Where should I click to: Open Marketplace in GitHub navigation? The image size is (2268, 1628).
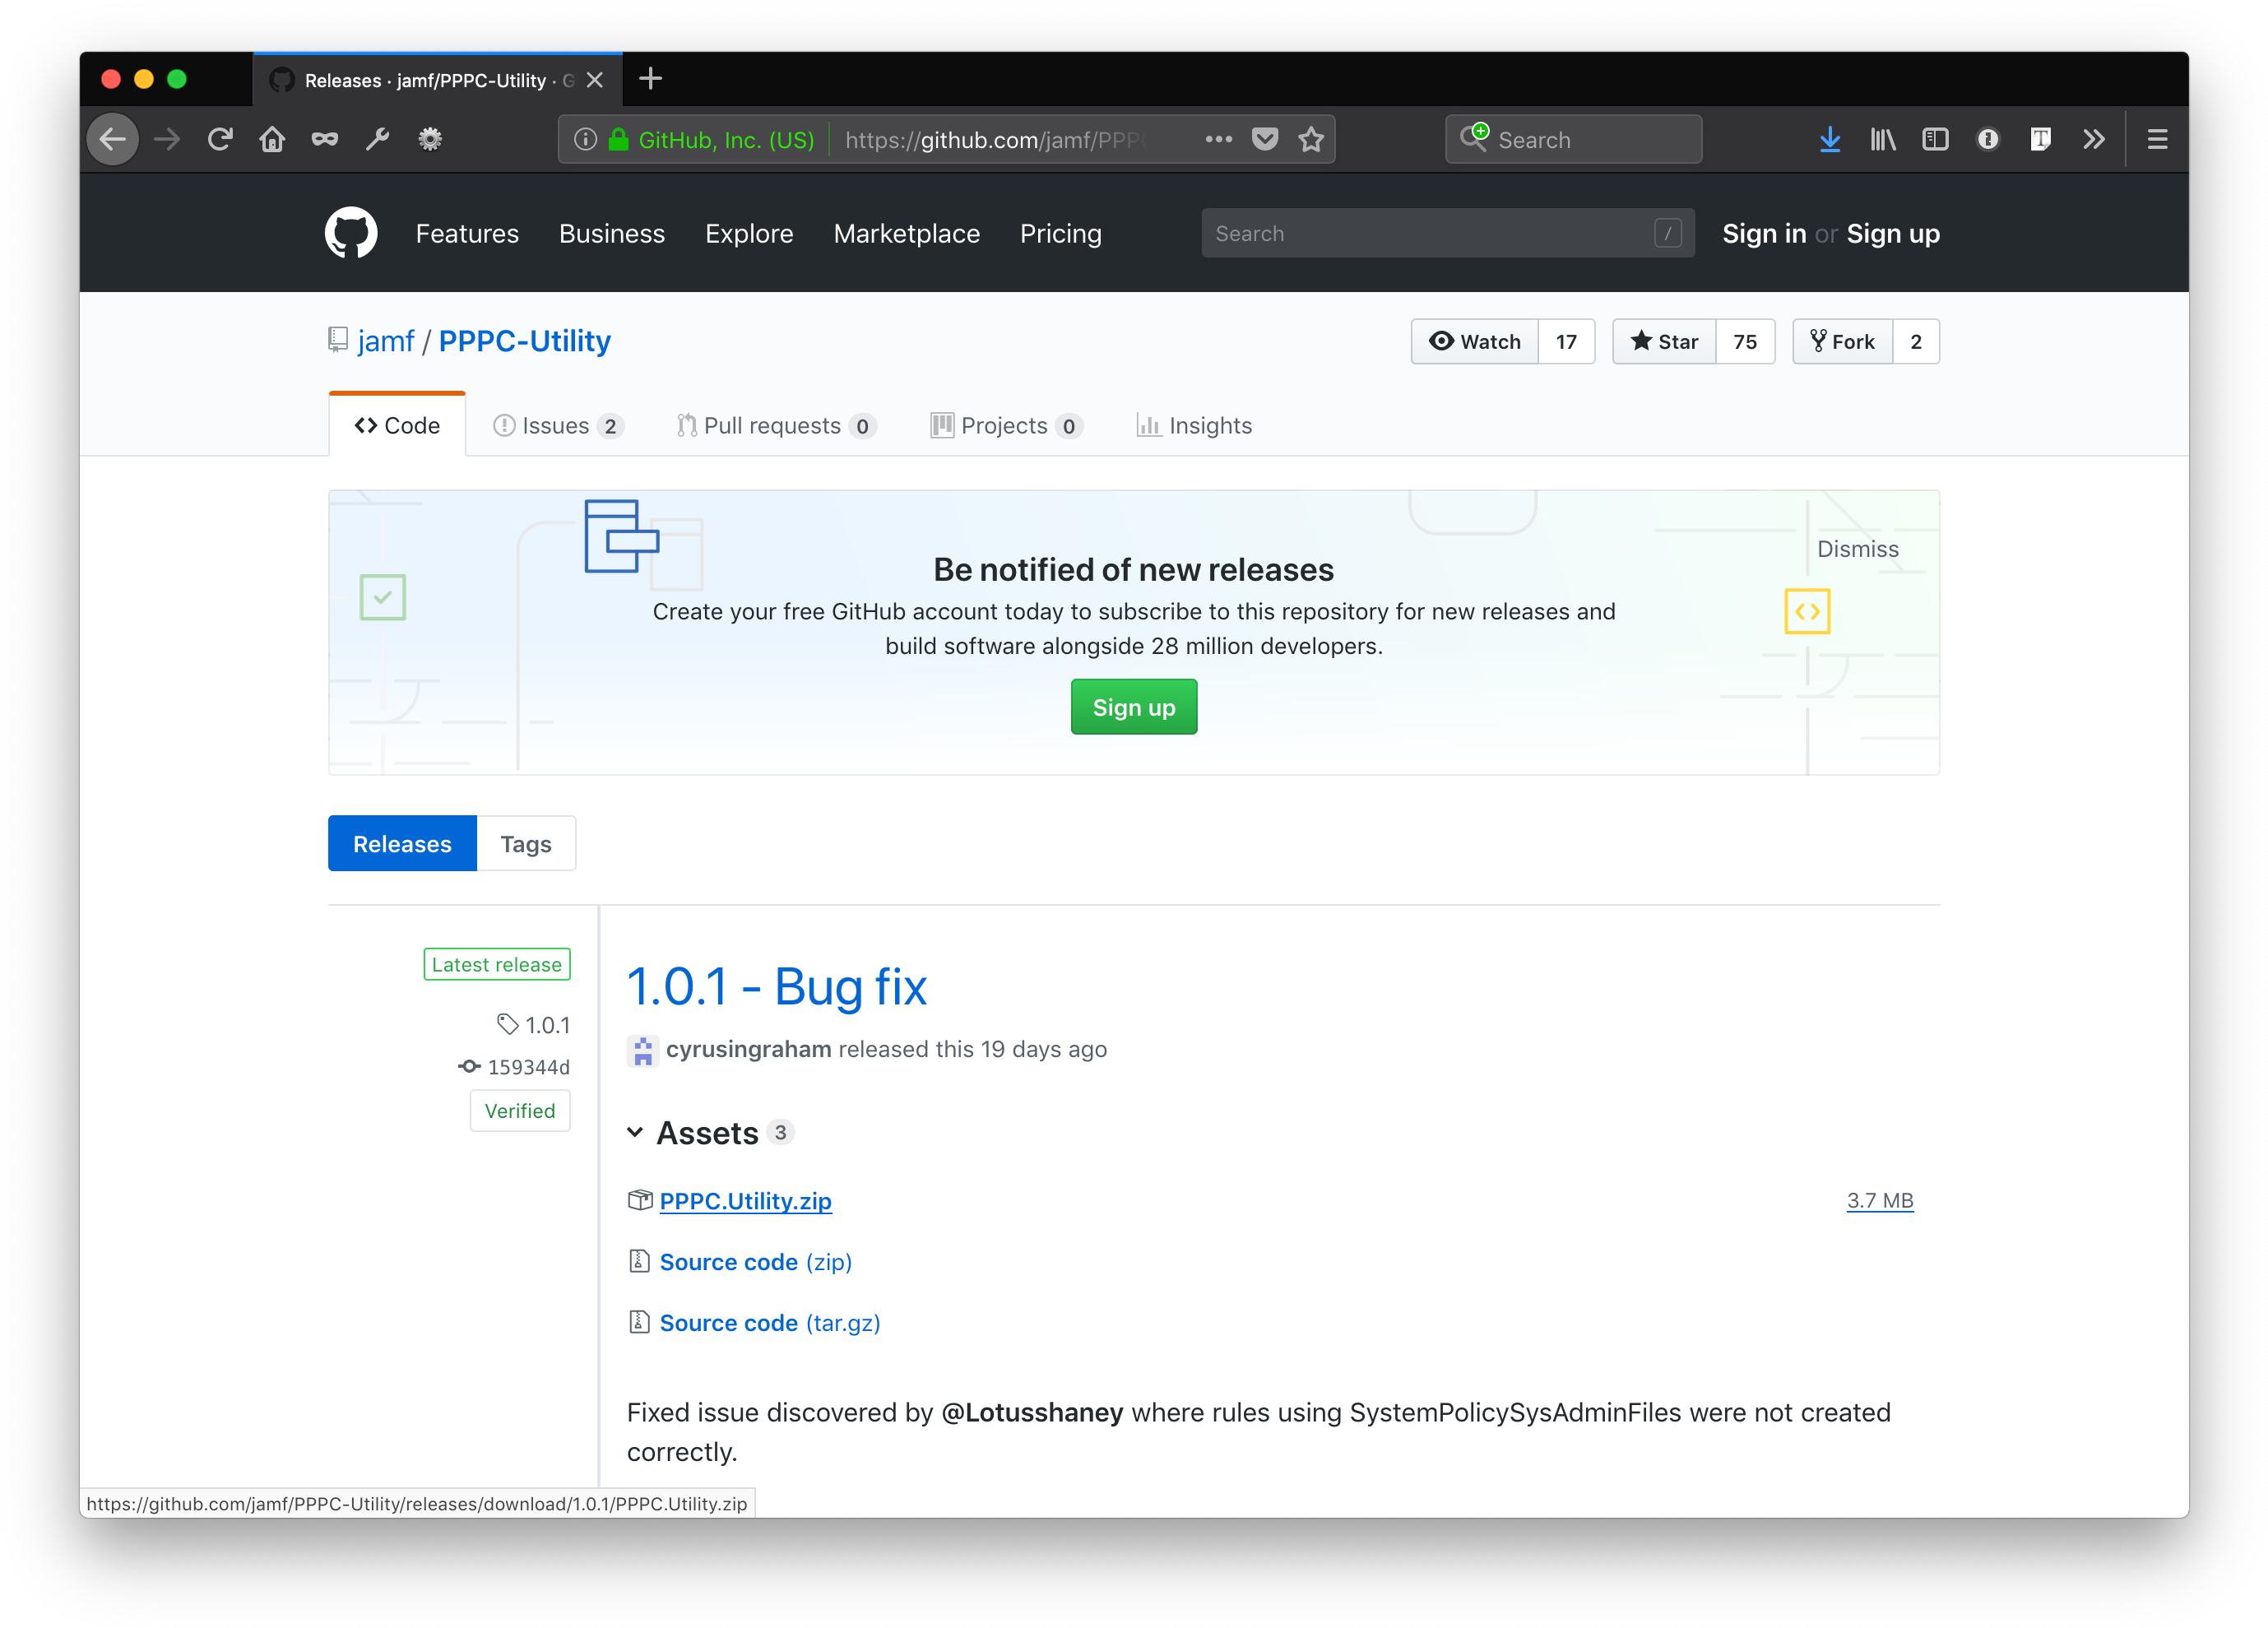tap(906, 233)
